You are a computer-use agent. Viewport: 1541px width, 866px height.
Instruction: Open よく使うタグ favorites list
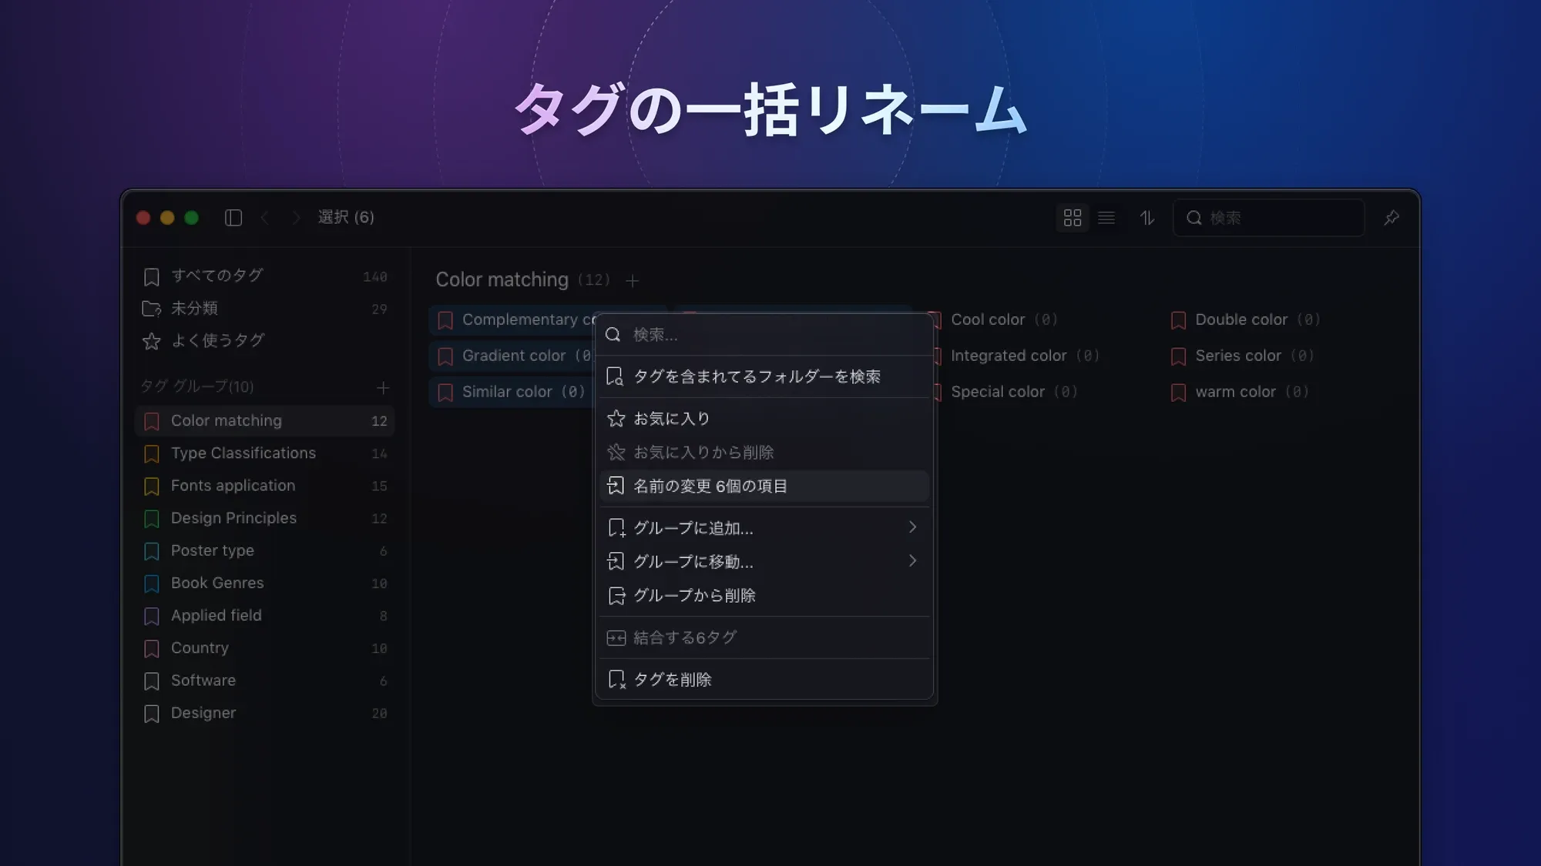tap(264, 340)
